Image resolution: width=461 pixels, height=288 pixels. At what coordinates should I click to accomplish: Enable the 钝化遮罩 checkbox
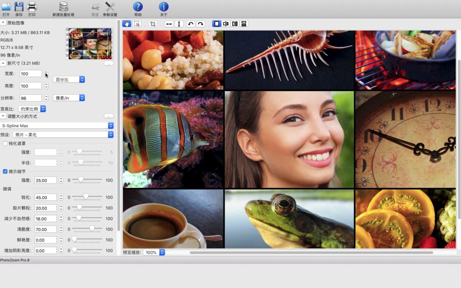click(x=5, y=143)
